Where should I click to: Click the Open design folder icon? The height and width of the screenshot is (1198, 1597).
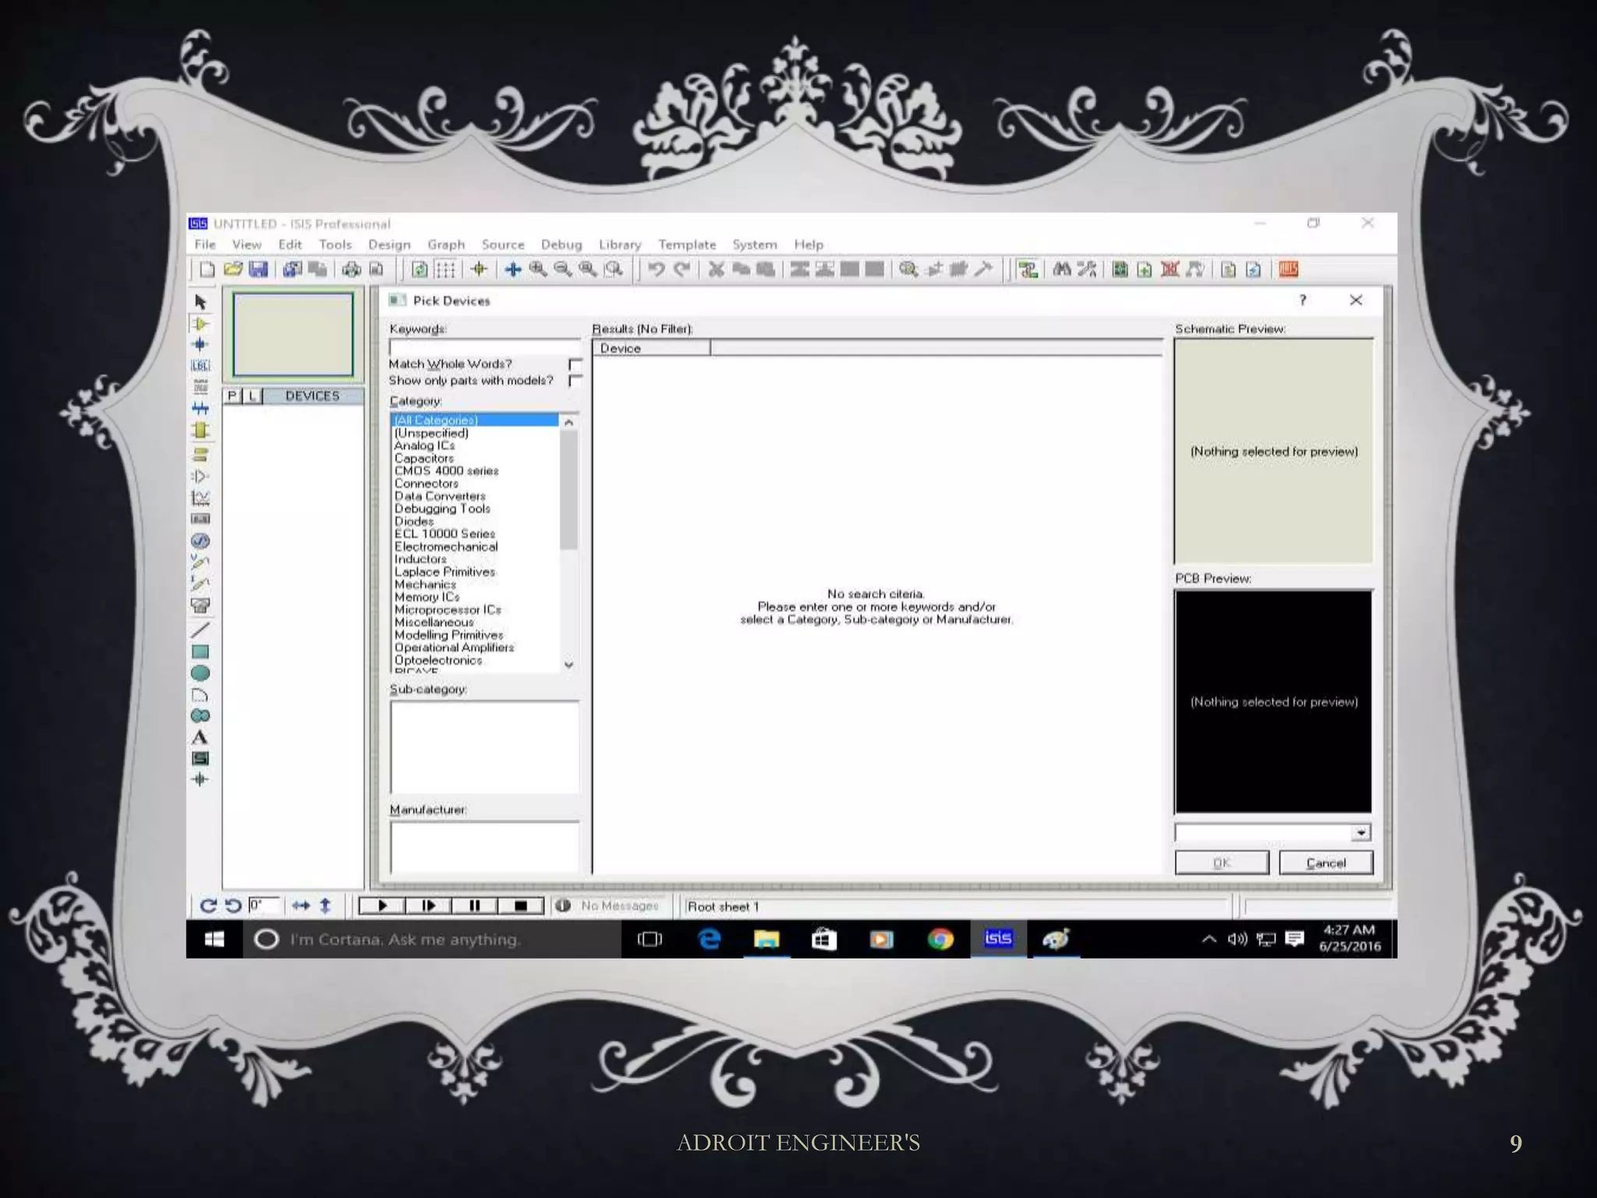(x=232, y=269)
